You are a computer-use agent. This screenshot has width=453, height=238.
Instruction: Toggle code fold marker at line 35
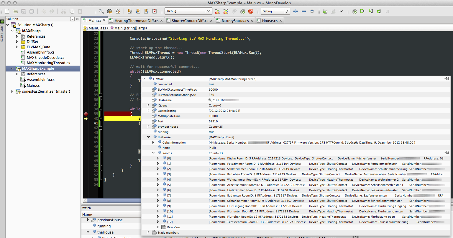click(101, 95)
